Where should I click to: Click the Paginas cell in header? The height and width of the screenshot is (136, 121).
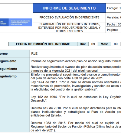point(113,30)
